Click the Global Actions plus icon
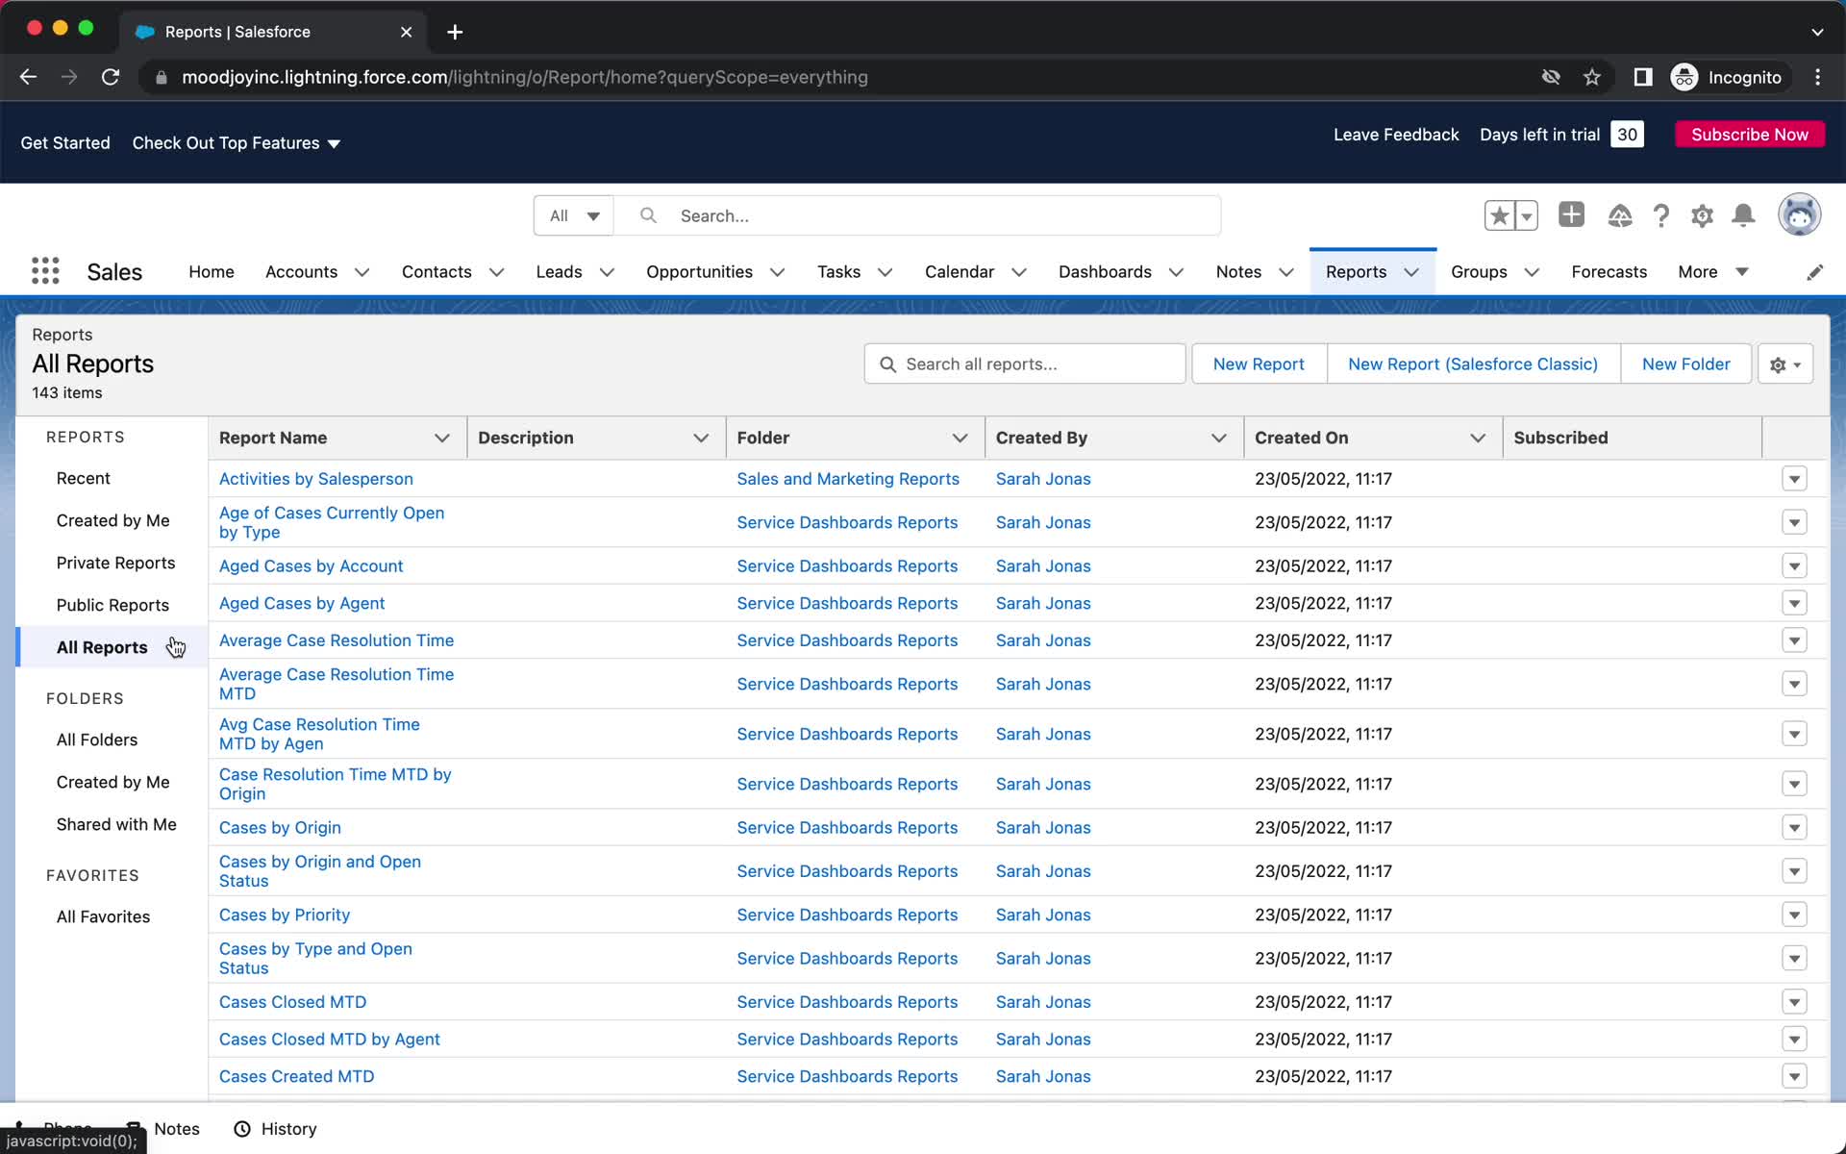 [1571, 214]
